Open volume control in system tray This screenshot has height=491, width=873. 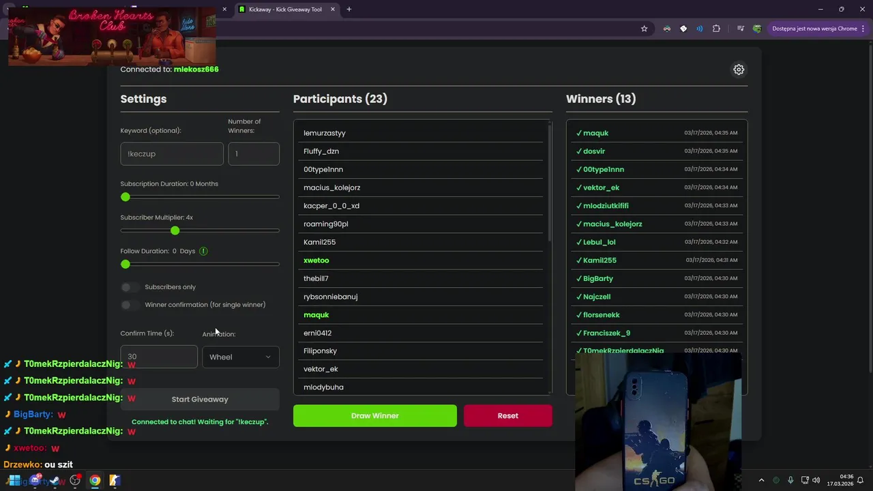coord(816,480)
